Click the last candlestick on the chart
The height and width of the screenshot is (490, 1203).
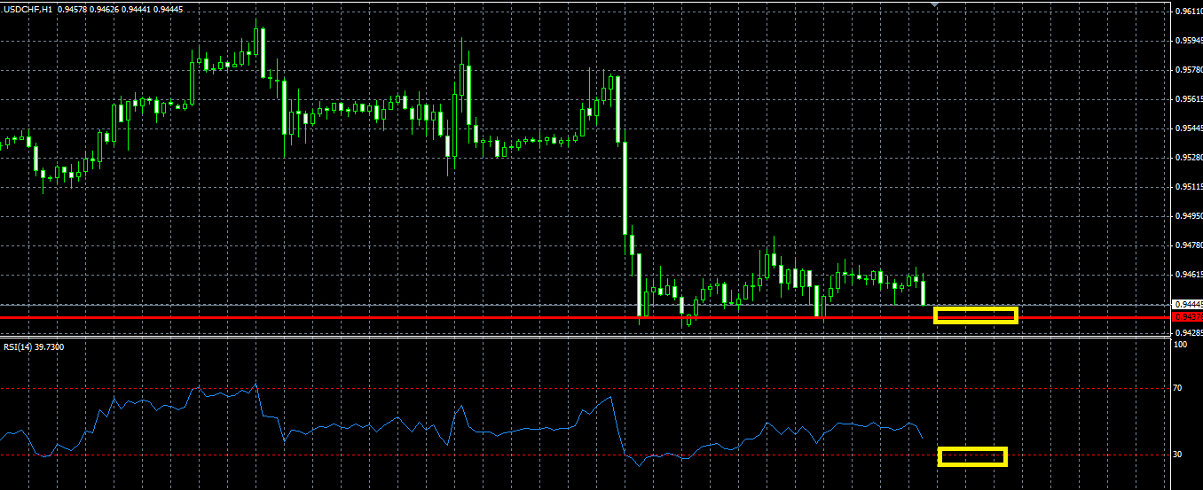pos(924,292)
